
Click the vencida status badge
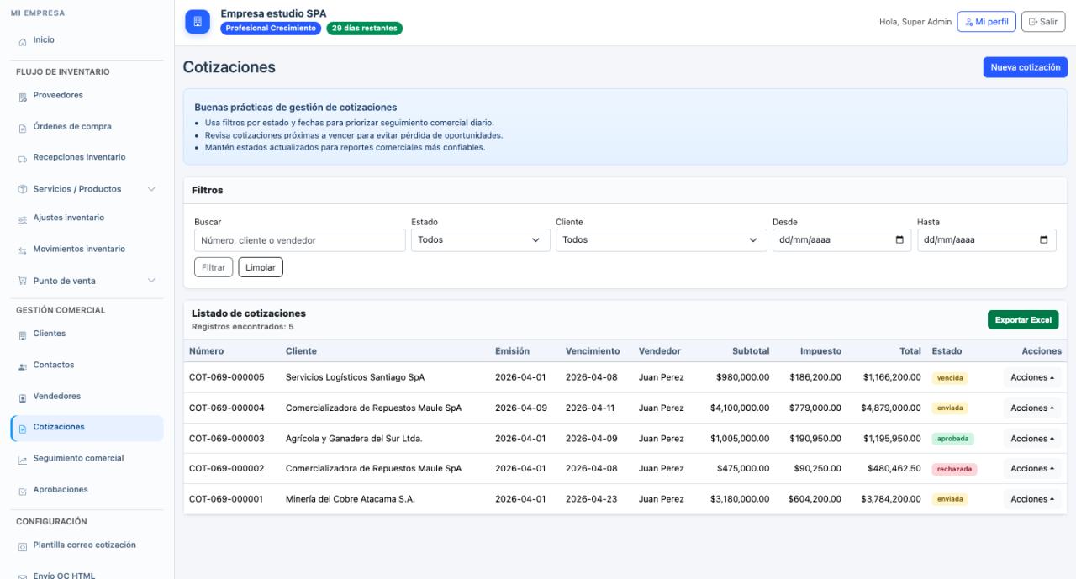click(x=950, y=378)
